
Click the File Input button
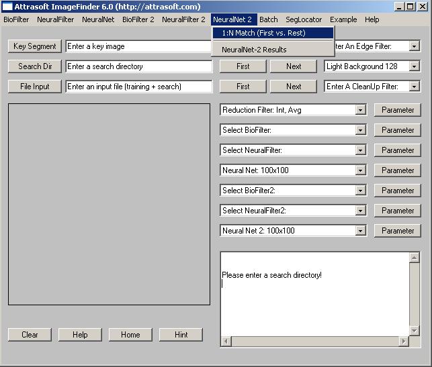click(x=35, y=87)
